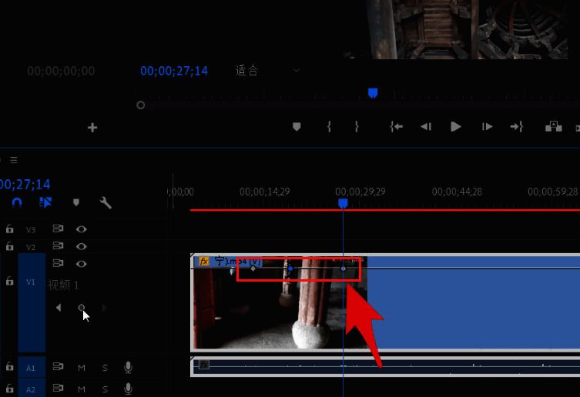
Task: Toggle lock on track V1
Action: point(9,282)
